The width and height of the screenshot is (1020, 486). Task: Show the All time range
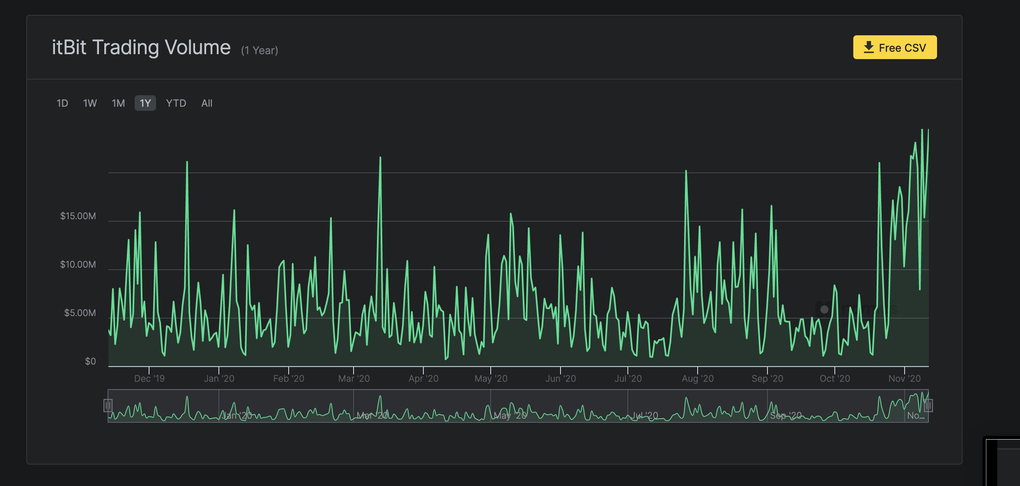tap(207, 103)
